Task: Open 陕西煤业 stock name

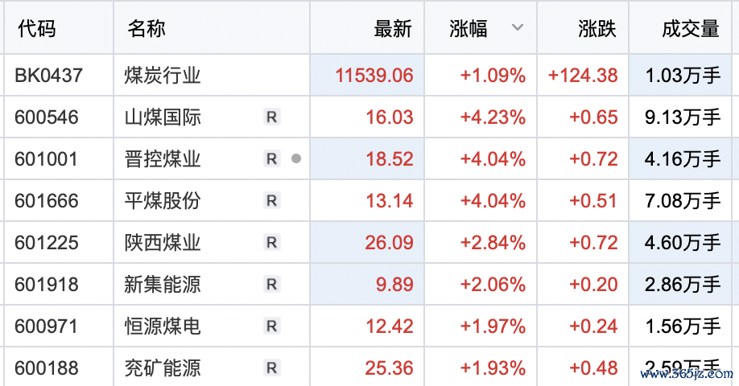Action: [163, 243]
